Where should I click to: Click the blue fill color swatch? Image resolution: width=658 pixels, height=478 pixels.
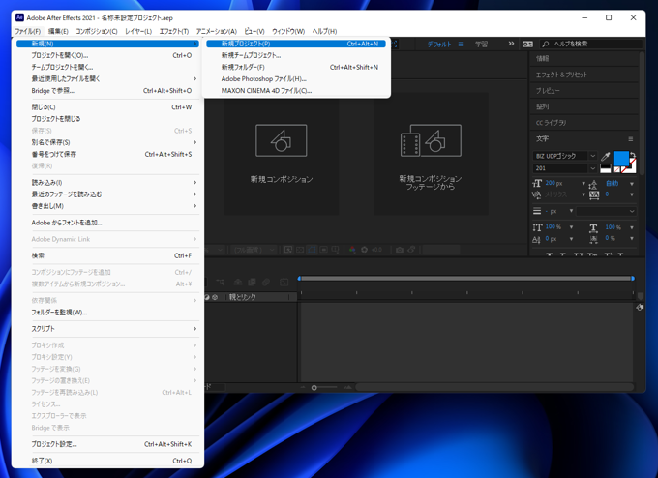(x=621, y=159)
